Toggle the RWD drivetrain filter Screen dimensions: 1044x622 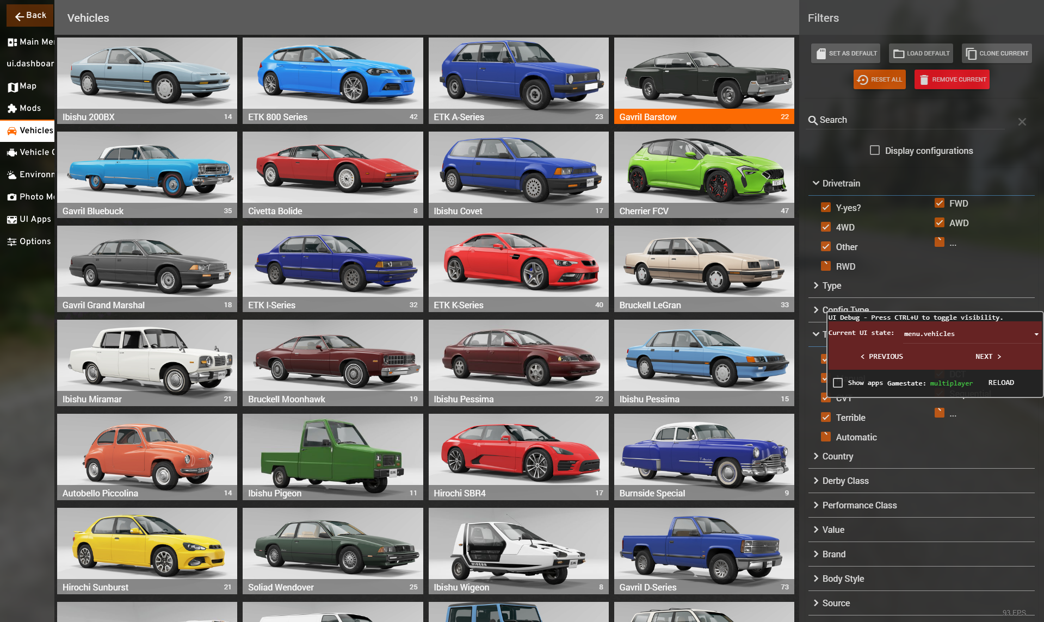[x=826, y=266]
